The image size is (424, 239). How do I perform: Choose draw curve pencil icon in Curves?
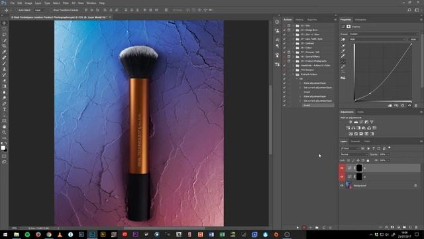(x=343, y=66)
